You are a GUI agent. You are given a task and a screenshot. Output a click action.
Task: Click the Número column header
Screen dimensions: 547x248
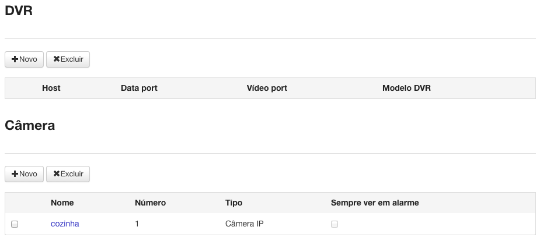[151, 203]
